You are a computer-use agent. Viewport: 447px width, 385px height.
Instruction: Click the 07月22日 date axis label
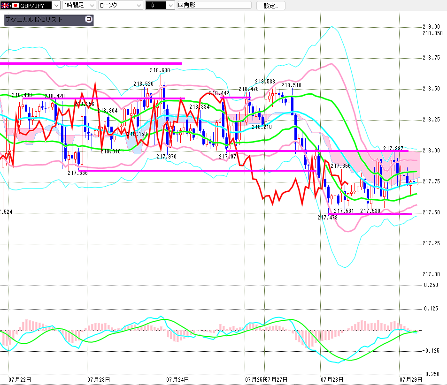point(20,379)
